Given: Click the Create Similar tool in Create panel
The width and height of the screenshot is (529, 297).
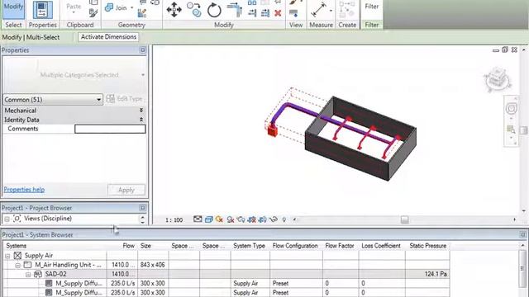Looking at the screenshot, I should coord(346,9).
